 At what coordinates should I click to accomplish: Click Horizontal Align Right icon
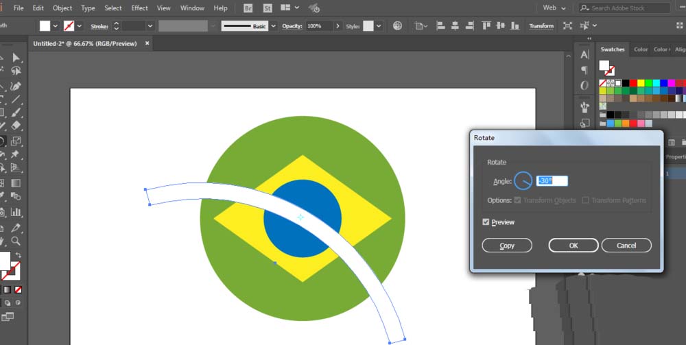469,26
